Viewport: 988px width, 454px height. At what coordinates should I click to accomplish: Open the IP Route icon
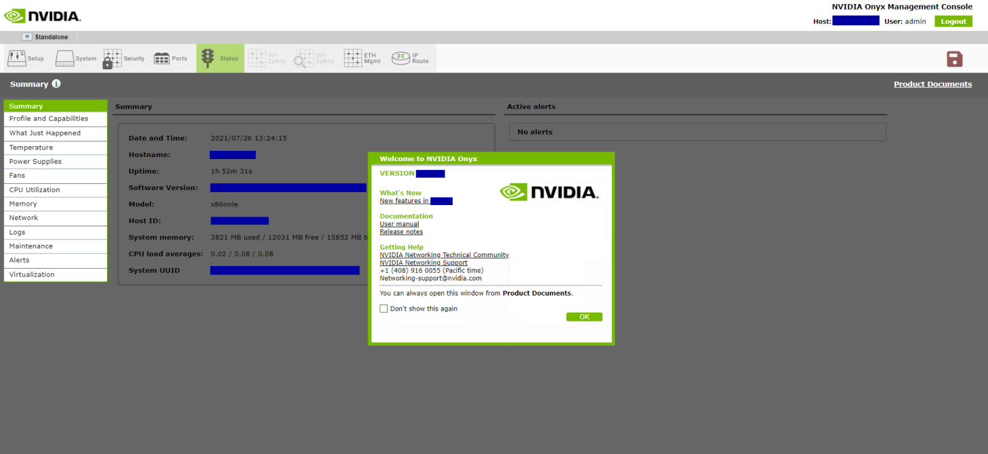tap(401, 58)
